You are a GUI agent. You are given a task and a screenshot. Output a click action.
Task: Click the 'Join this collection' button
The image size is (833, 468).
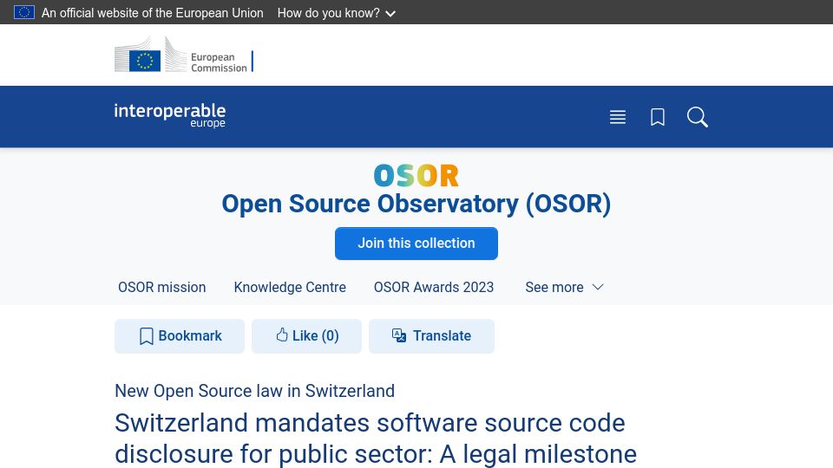(416, 244)
